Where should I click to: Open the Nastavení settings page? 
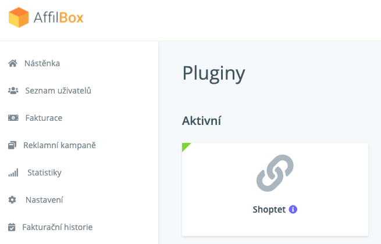44,200
